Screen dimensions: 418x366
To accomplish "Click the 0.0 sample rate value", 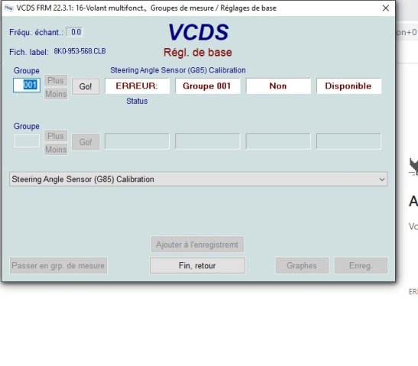I will 75,32.
